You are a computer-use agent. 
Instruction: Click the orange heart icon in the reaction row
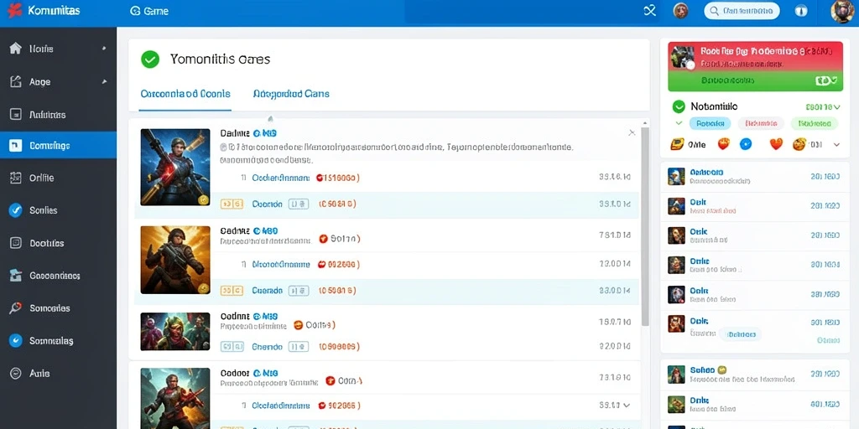776,144
